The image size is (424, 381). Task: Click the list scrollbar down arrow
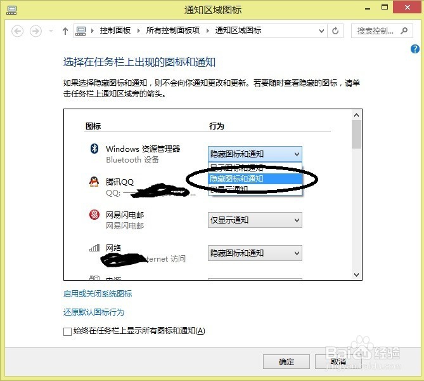click(x=356, y=275)
